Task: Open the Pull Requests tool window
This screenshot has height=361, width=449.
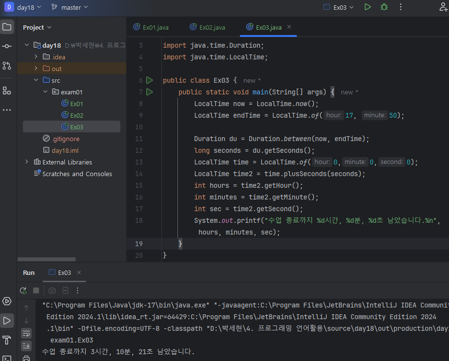Action: click(x=7, y=66)
